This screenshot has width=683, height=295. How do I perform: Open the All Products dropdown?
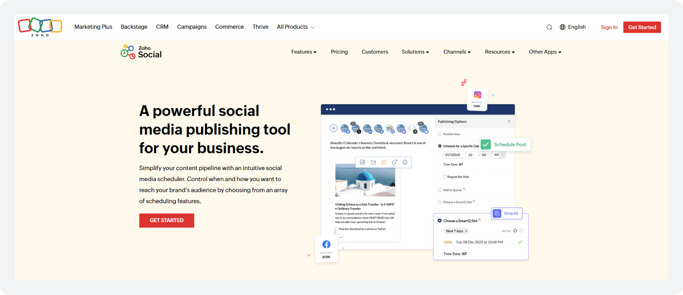point(296,27)
